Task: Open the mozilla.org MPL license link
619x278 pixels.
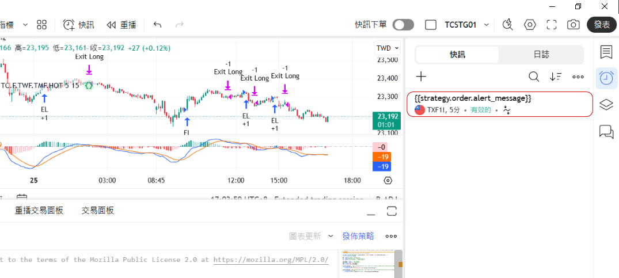Action: click(x=271, y=260)
